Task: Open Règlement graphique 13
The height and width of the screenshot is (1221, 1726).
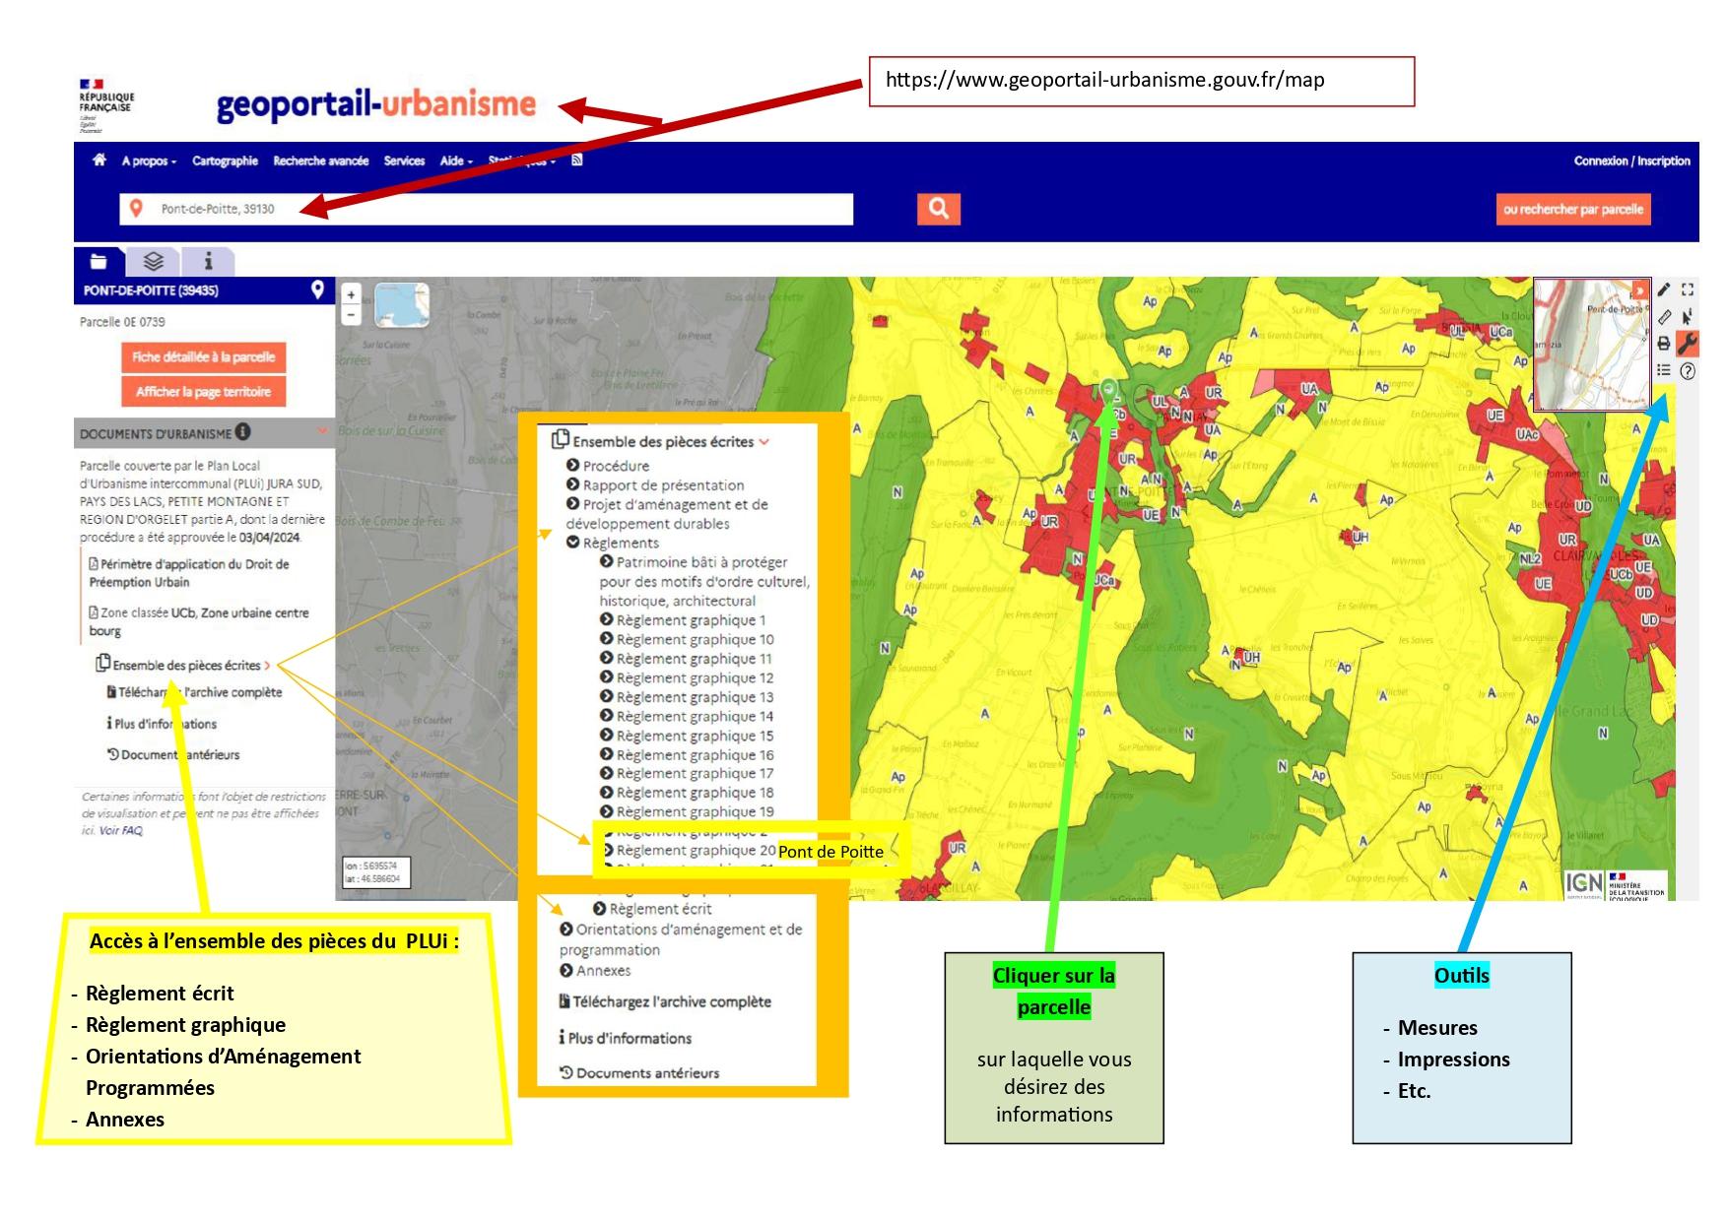Action: point(687,697)
